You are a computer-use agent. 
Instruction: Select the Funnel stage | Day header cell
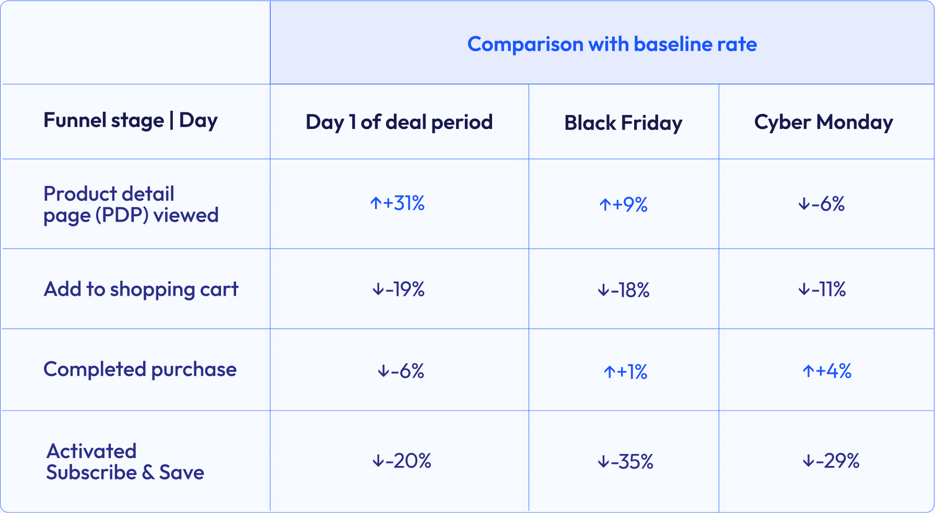(131, 121)
